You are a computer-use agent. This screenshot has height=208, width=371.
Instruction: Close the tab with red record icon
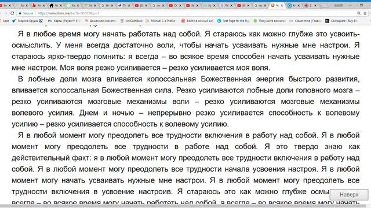coord(315,5)
